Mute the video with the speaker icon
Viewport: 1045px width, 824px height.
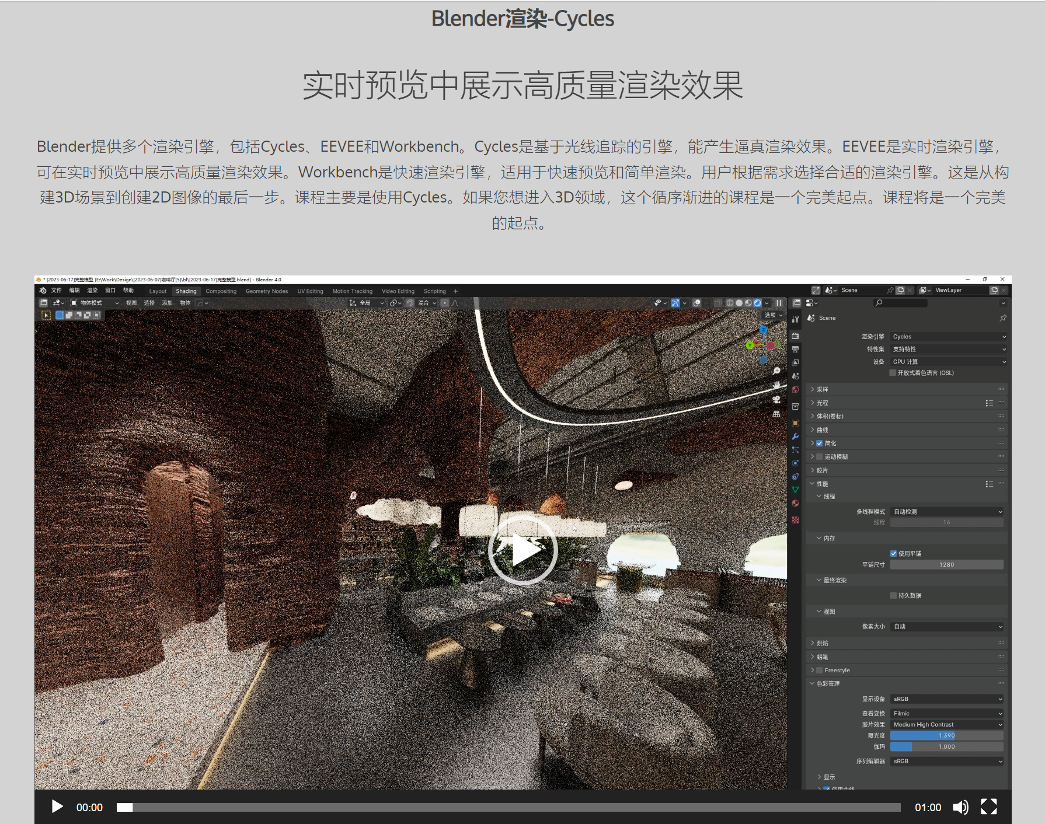coord(960,807)
